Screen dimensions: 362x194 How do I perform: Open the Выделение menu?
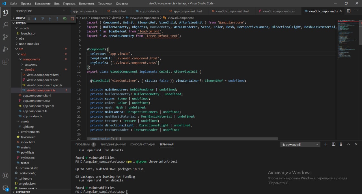(43, 3)
